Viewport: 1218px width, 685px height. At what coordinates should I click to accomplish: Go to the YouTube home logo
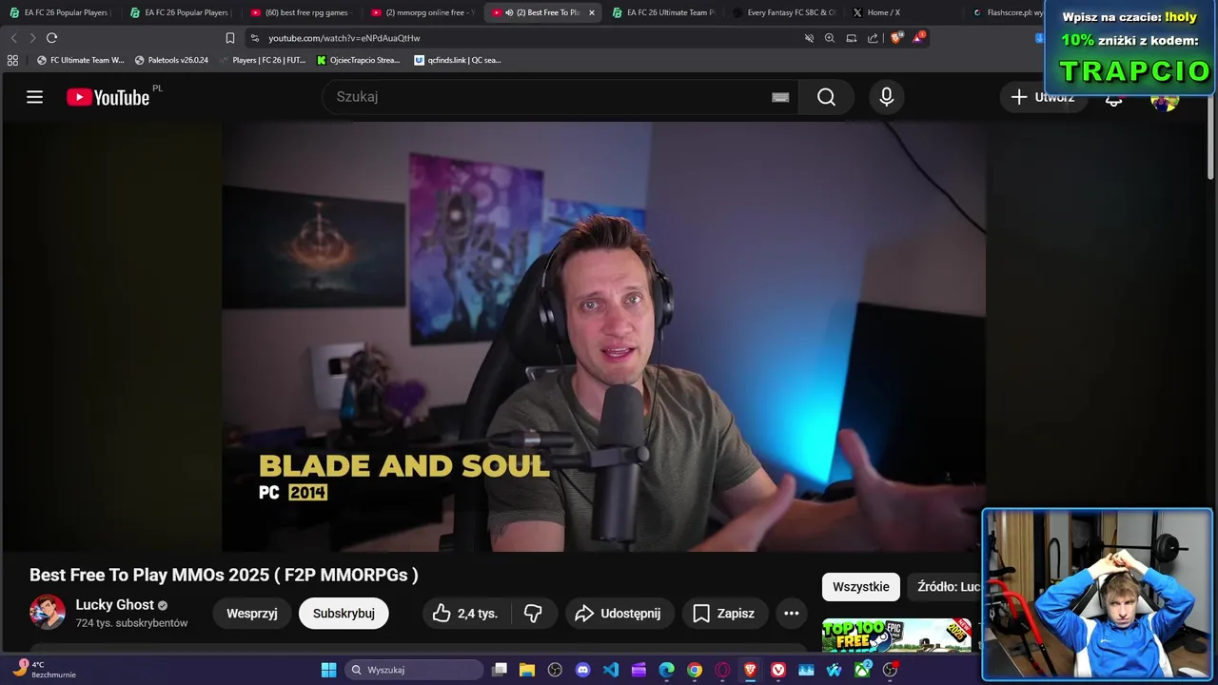[x=108, y=97]
